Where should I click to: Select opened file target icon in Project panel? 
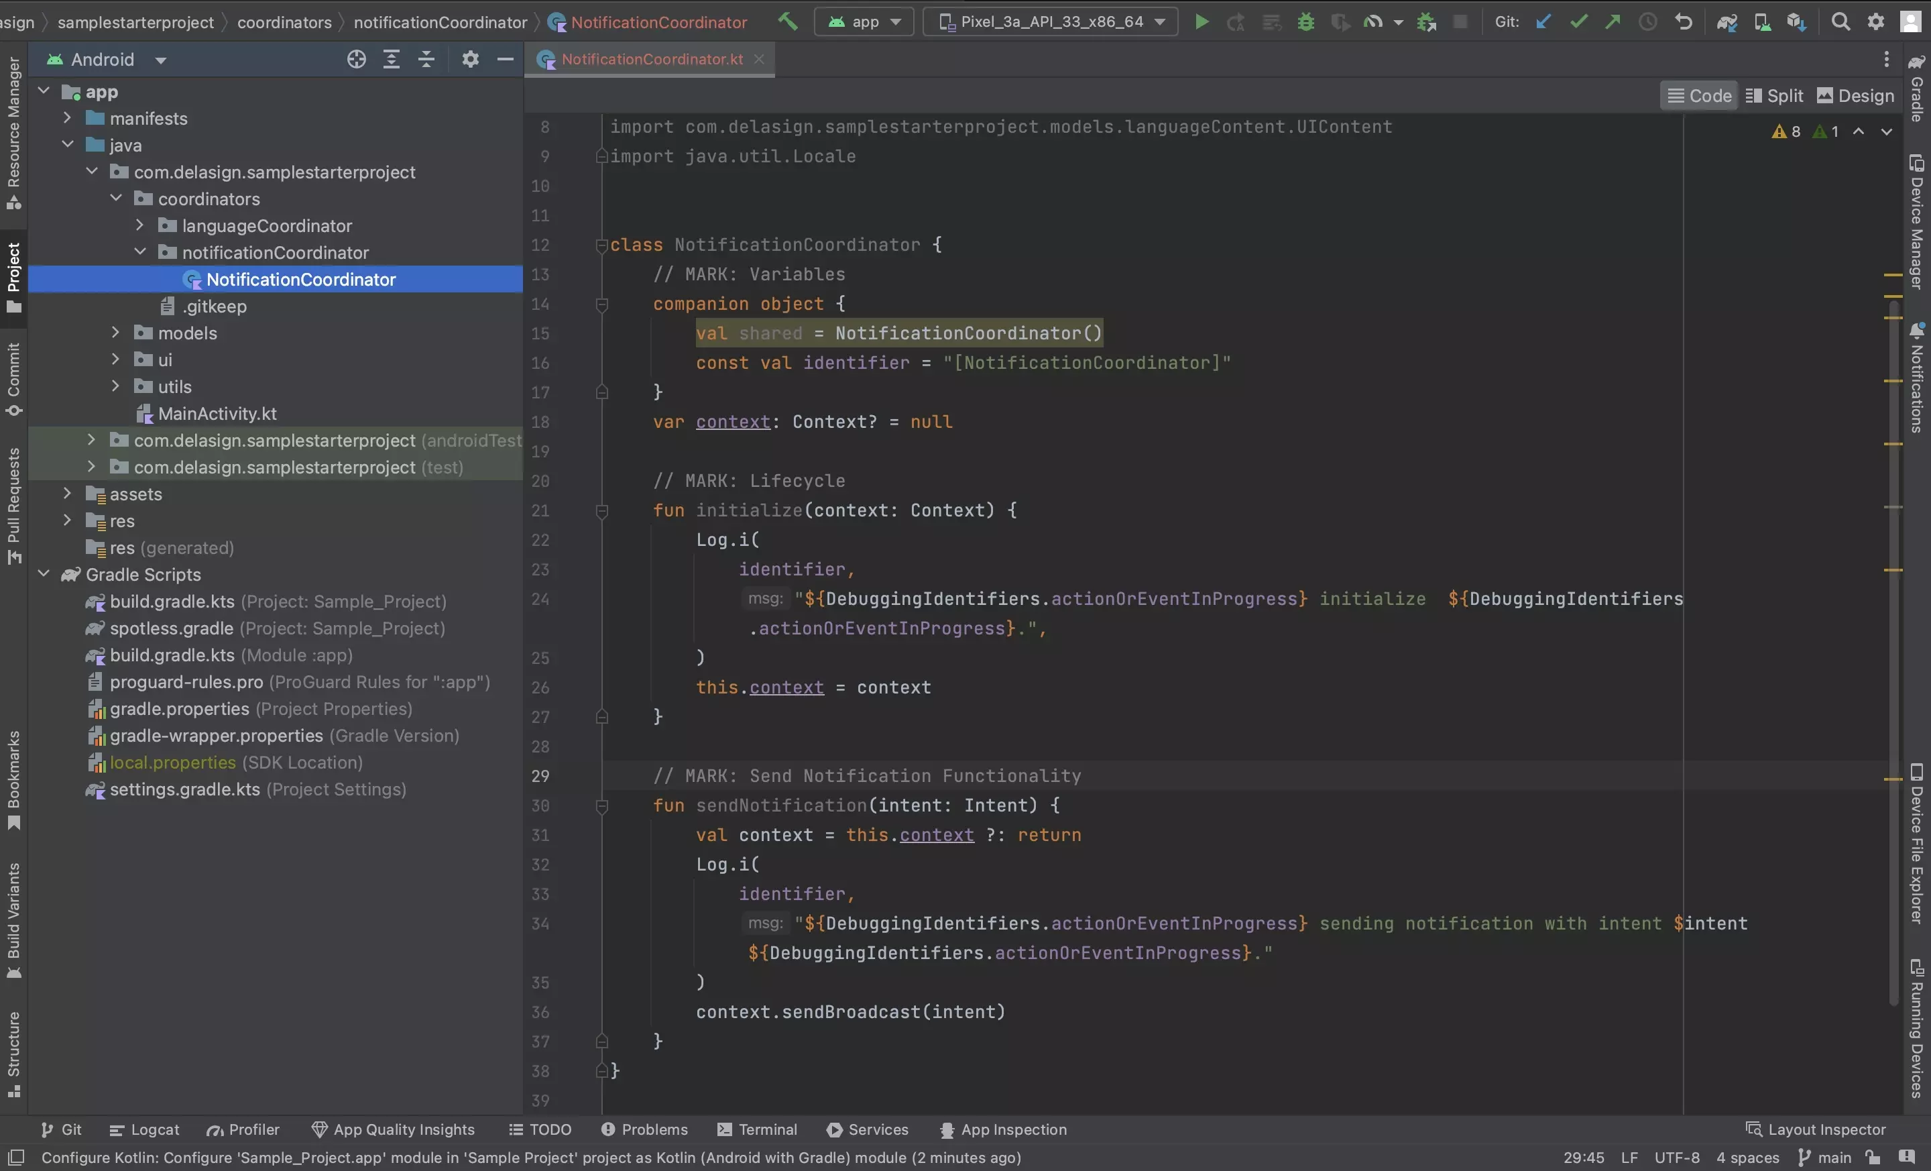357,60
